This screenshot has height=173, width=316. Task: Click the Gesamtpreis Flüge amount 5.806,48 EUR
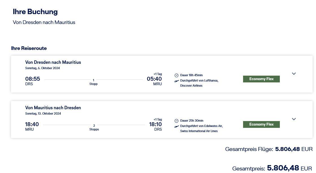point(294,149)
